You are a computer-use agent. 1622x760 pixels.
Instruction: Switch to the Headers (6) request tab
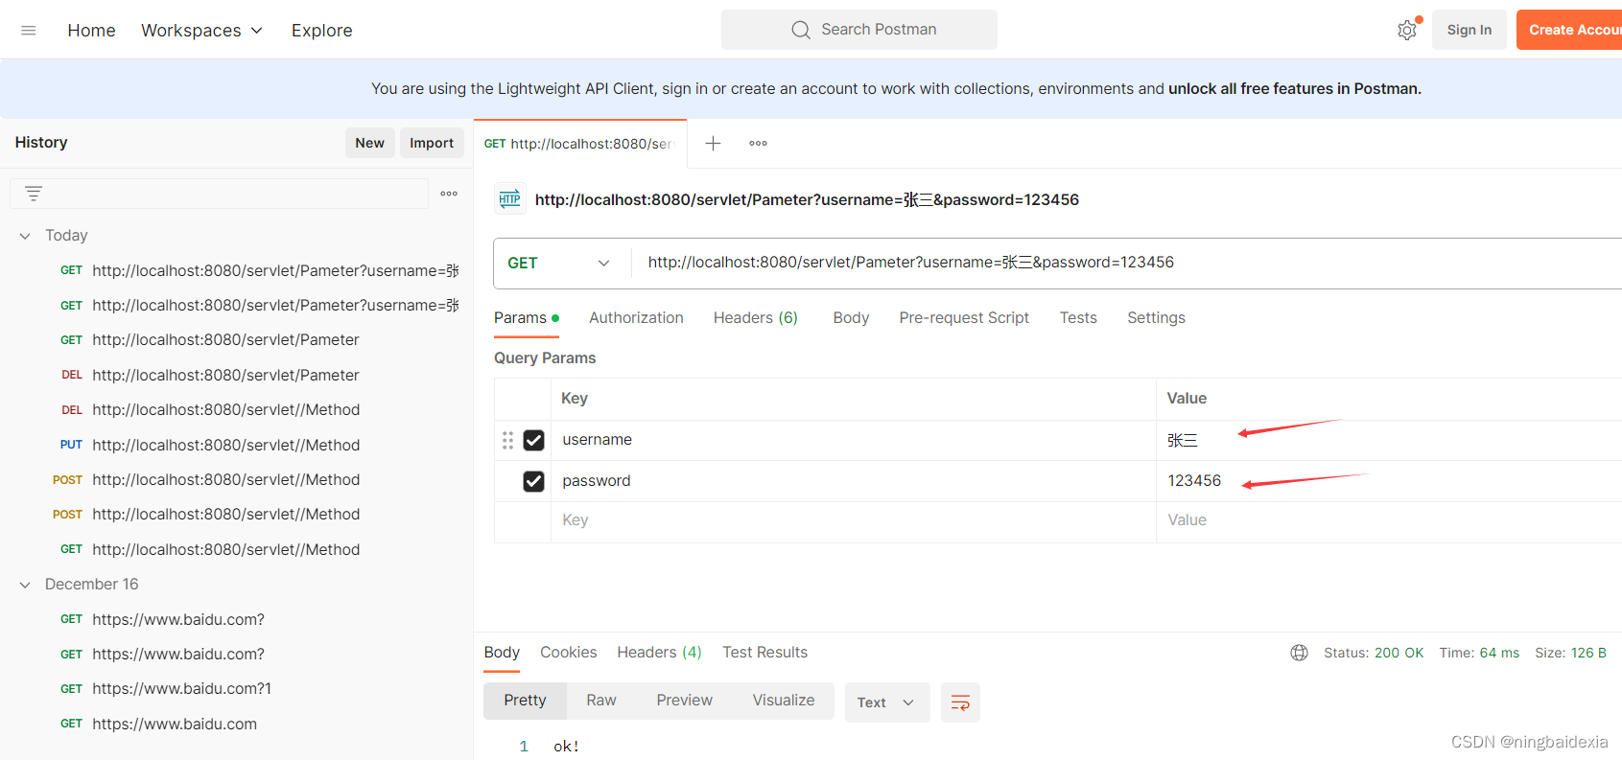pyautogui.click(x=756, y=318)
